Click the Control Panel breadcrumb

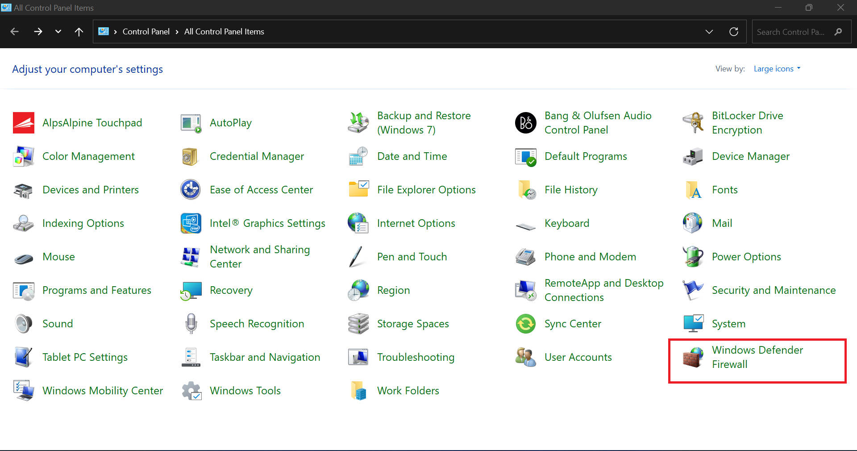146,32
